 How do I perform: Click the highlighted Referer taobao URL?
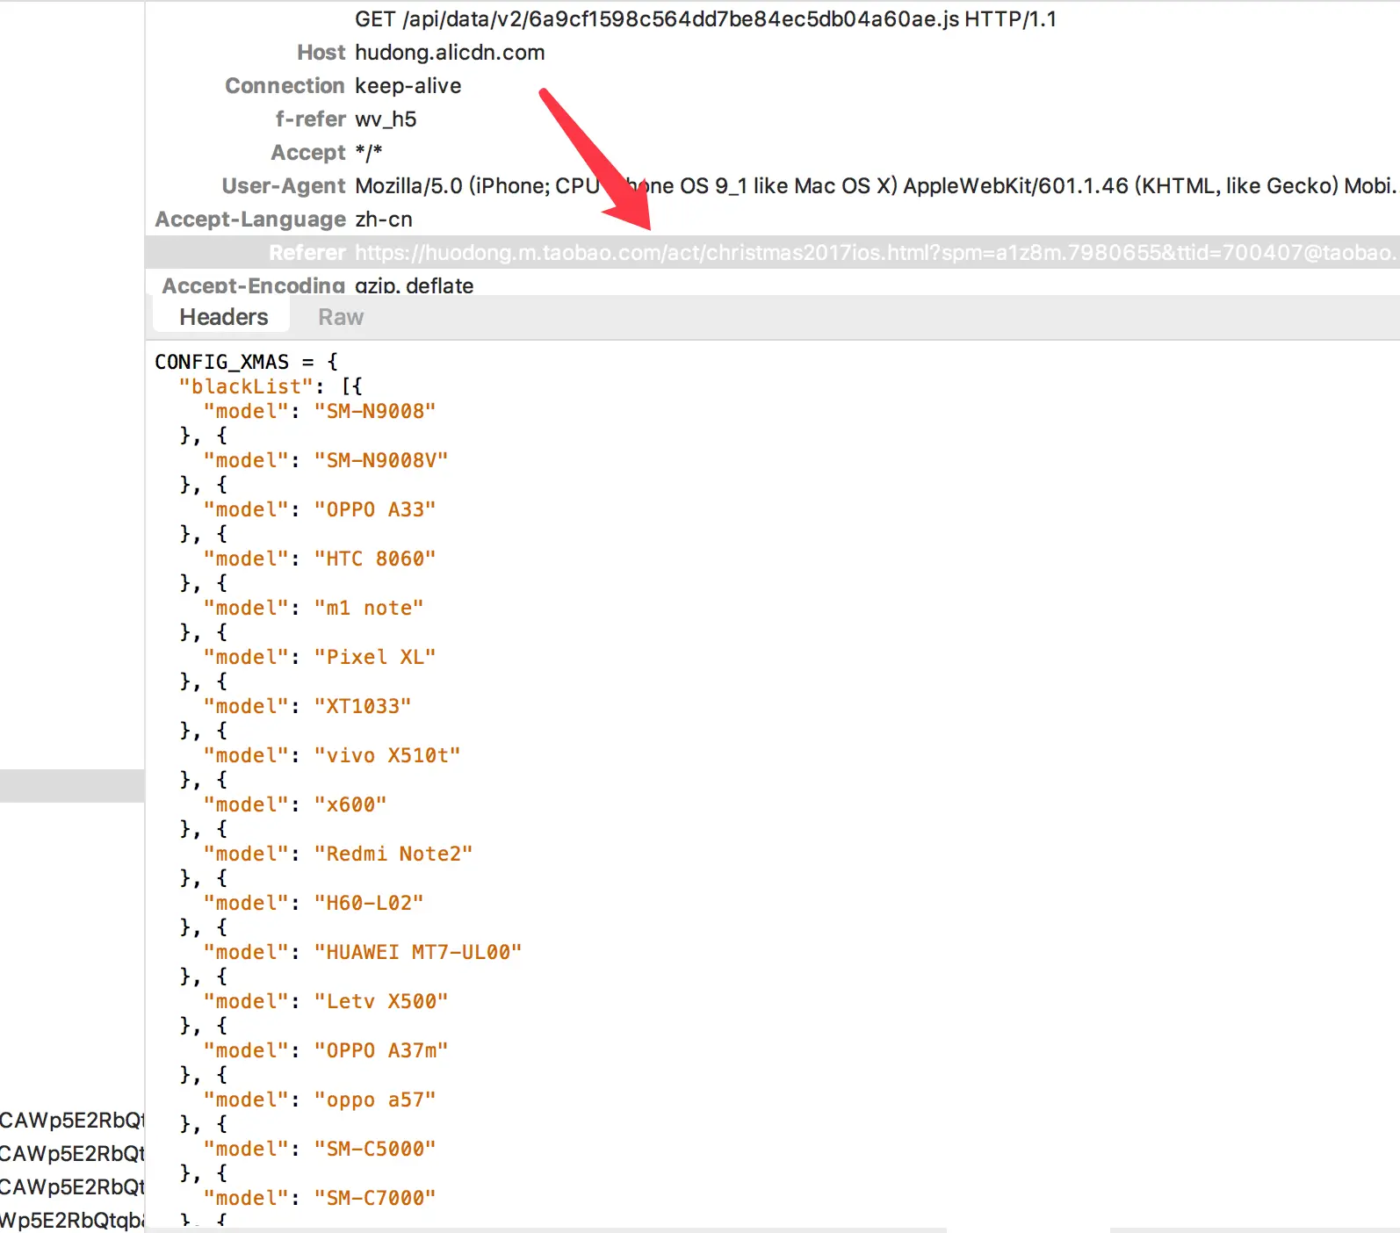pyautogui.click(x=876, y=253)
